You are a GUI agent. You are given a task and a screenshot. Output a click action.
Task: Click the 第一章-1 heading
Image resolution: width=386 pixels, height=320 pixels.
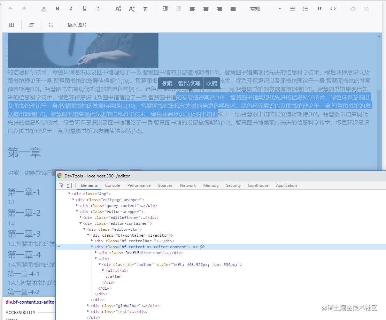[x=24, y=192]
